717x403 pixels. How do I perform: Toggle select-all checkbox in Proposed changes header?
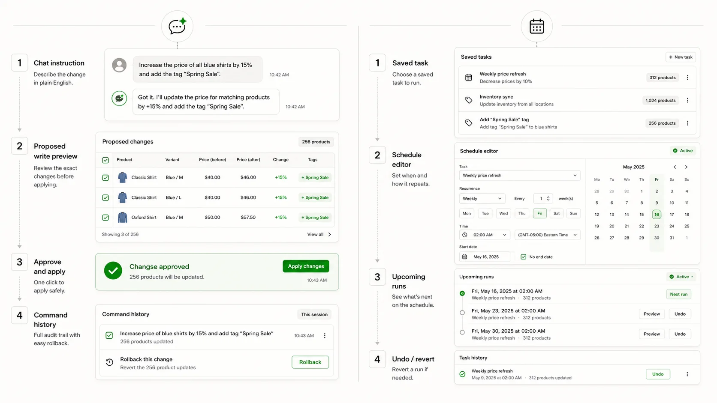pos(105,160)
